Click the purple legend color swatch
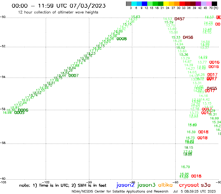This screenshot has width=221, height=194. click(198, 4)
